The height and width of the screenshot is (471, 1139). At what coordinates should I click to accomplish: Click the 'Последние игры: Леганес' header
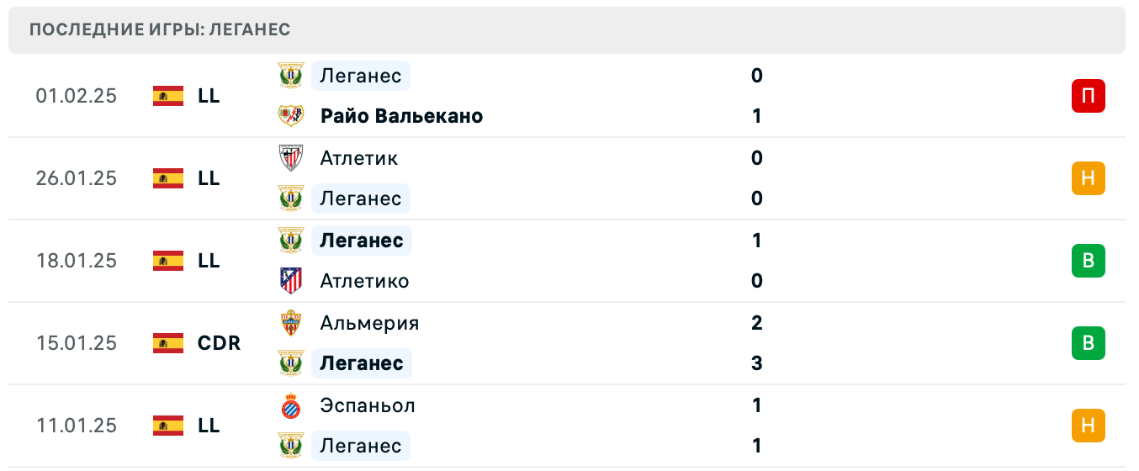point(160,30)
